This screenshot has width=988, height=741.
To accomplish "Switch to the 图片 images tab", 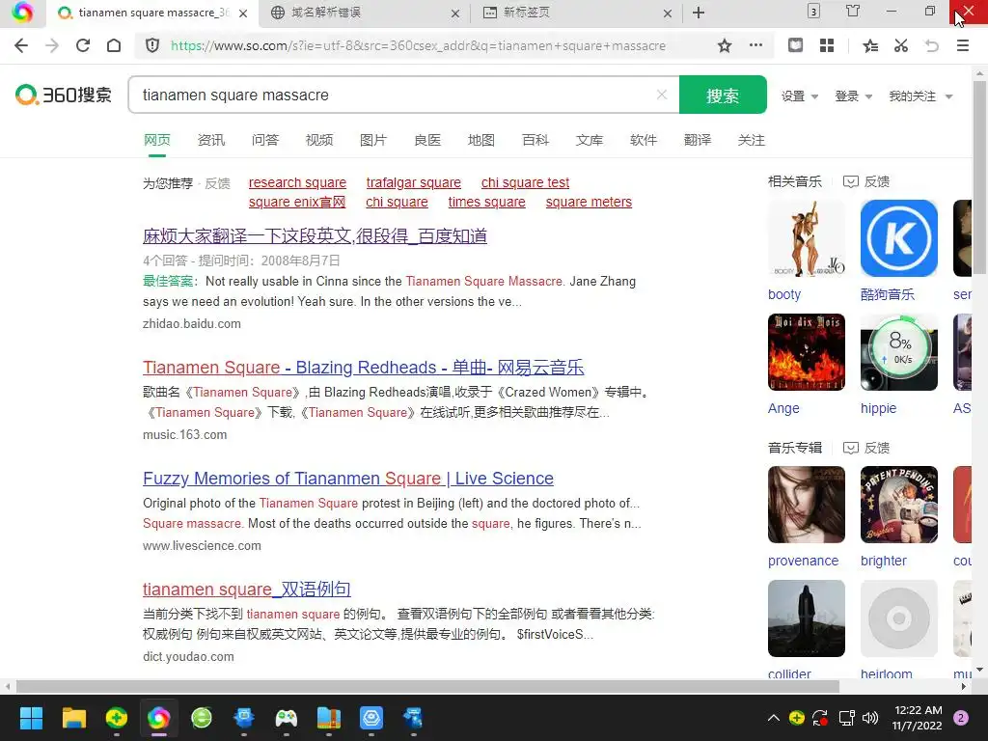I will (x=373, y=140).
